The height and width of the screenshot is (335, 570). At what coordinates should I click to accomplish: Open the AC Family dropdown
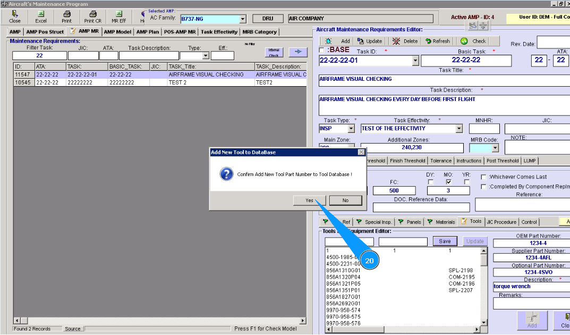pyautogui.click(x=243, y=19)
